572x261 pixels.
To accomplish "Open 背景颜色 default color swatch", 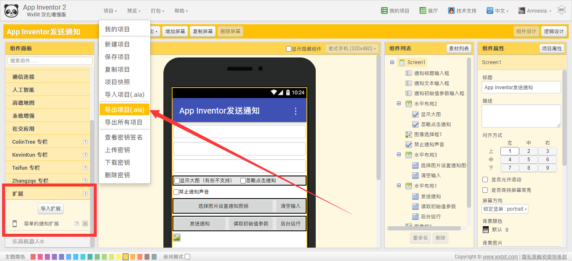I will click(x=486, y=230).
